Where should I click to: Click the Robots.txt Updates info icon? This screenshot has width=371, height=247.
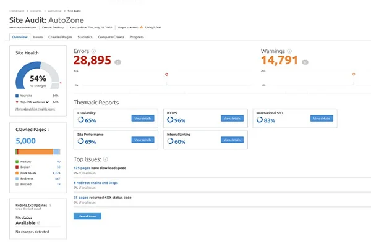pyautogui.click(x=51, y=205)
